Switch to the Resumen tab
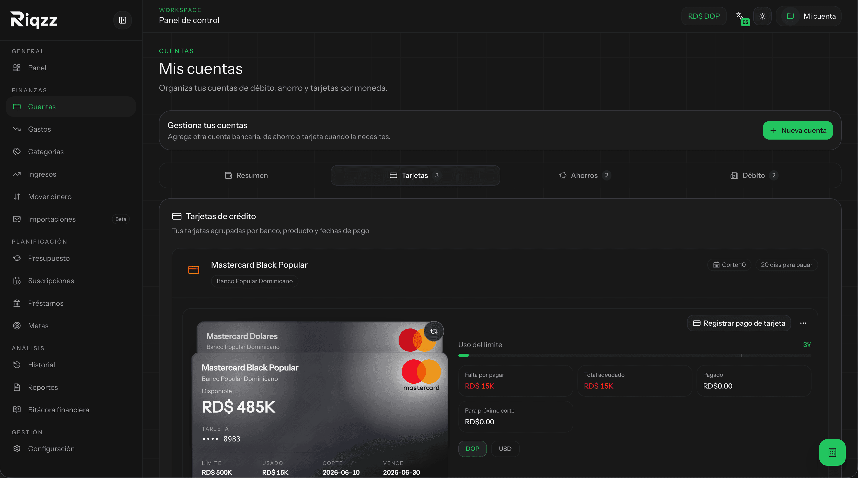Screen dimensions: 858x478 [x=246, y=175]
